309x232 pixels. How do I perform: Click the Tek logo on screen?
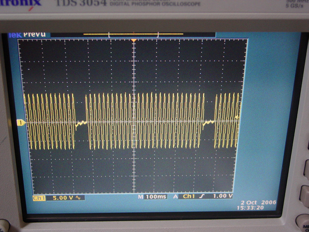(x=14, y=34)
